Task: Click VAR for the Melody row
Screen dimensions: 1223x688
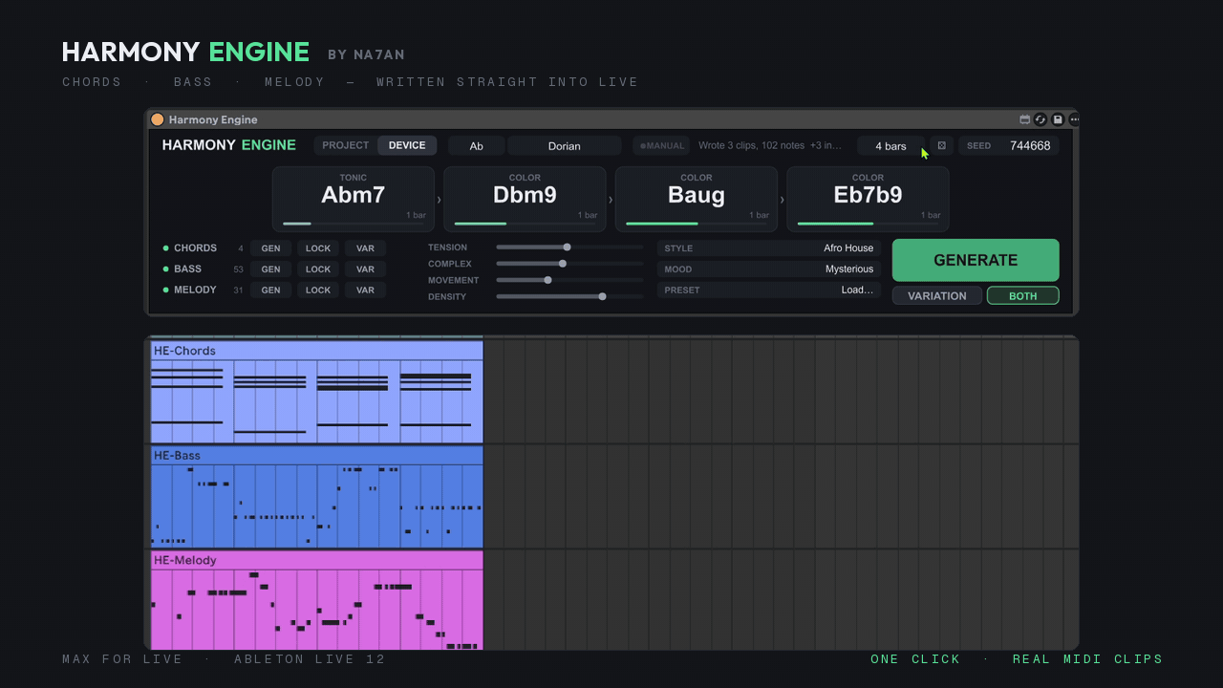Action: pyautogui.click(x=365, y=290)
